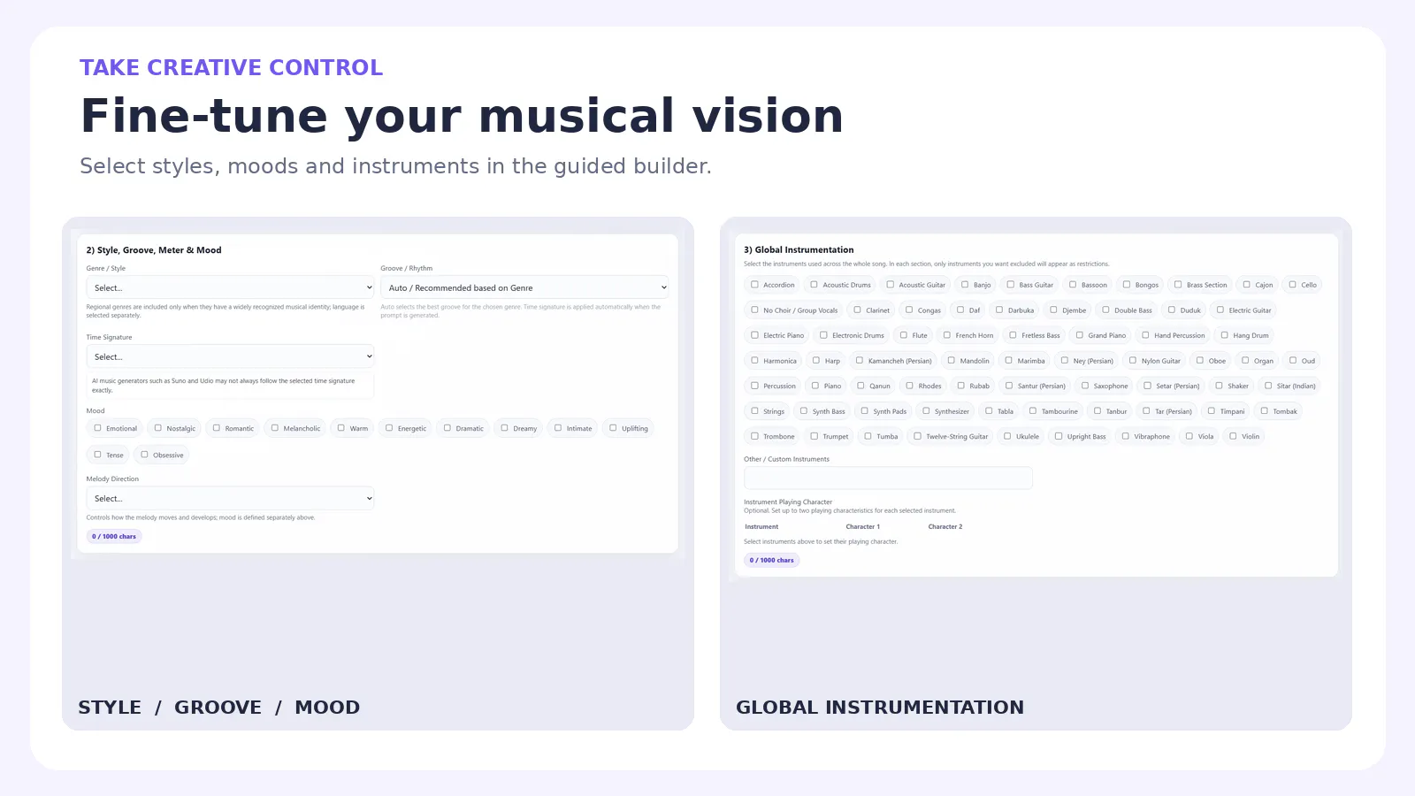The width and height of the screenshot is (1415, 796).
Task: Check the Accordion instrument checkbox
Action: 755,285
